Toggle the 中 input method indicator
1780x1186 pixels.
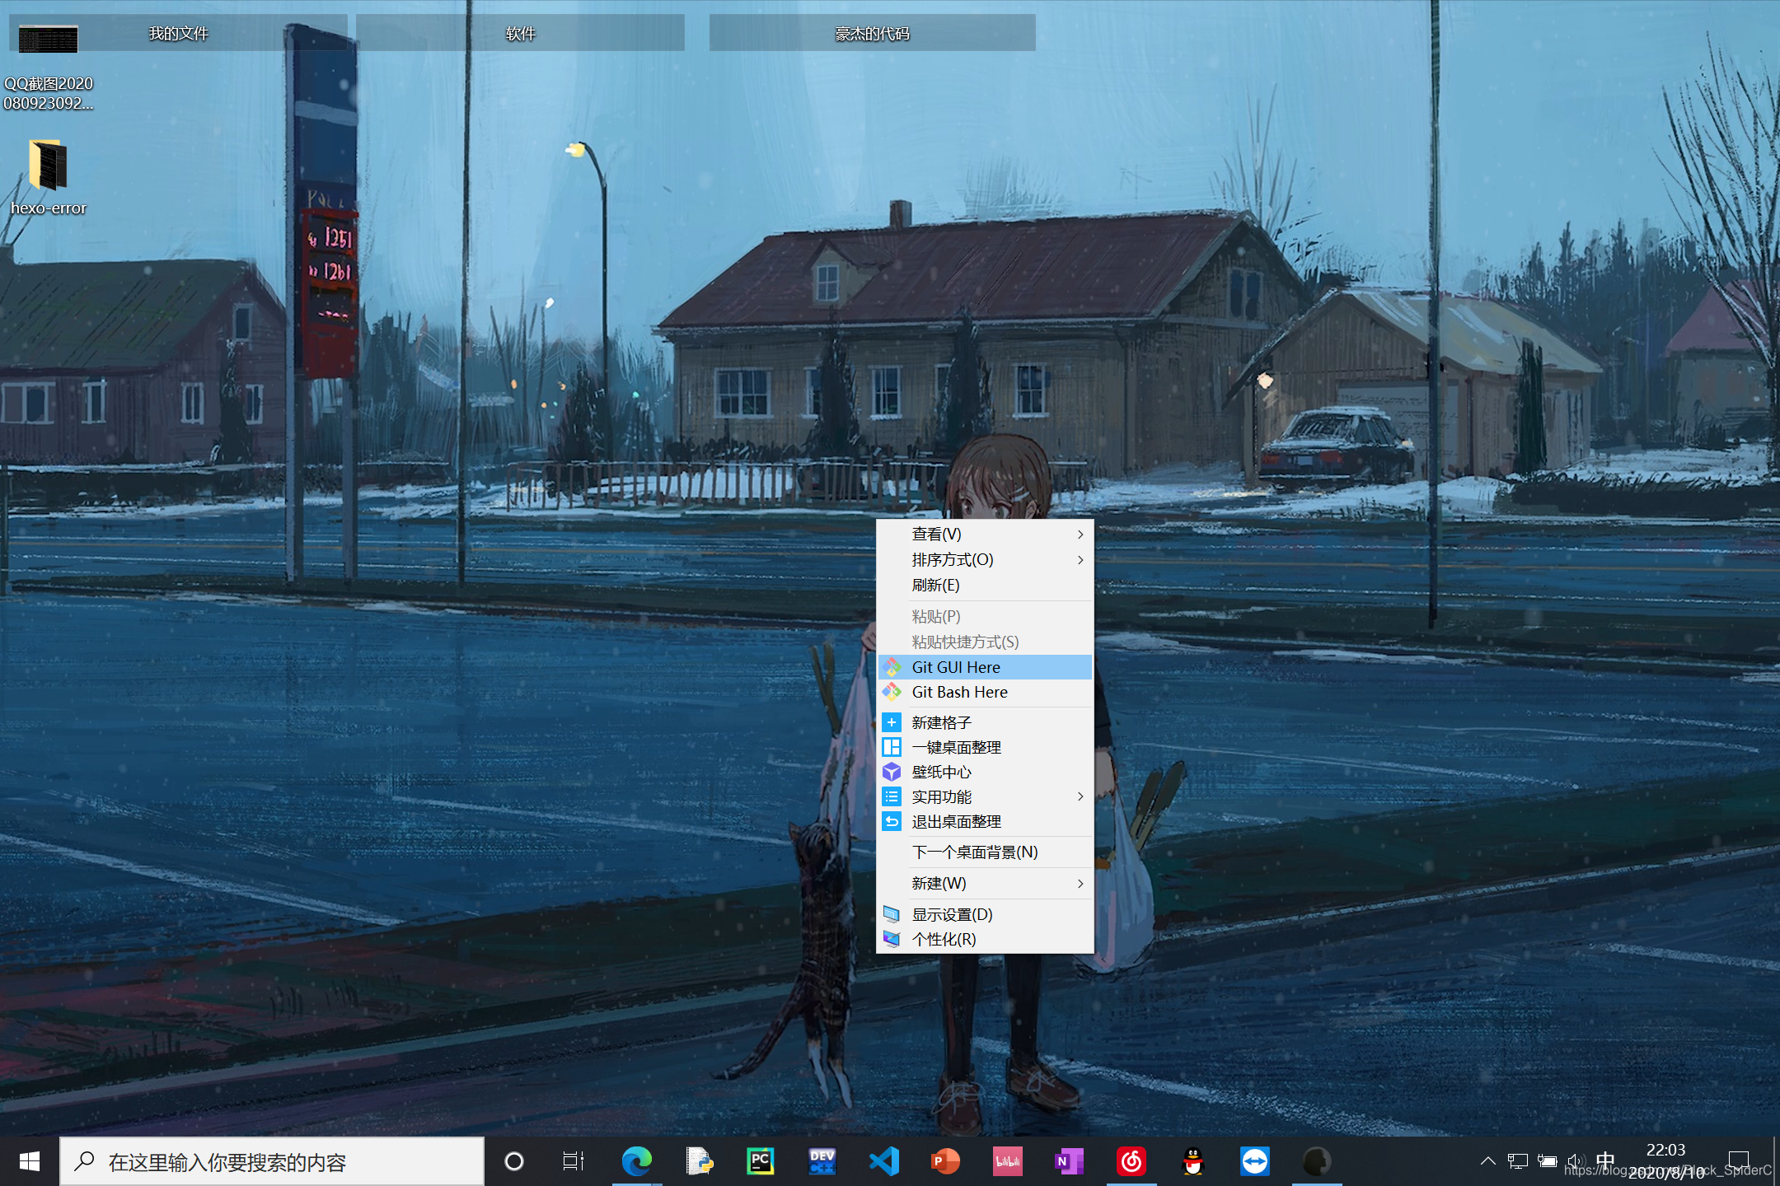tap(1604, 1160)
